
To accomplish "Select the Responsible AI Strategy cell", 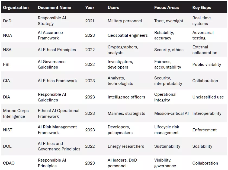I will 52,21.
